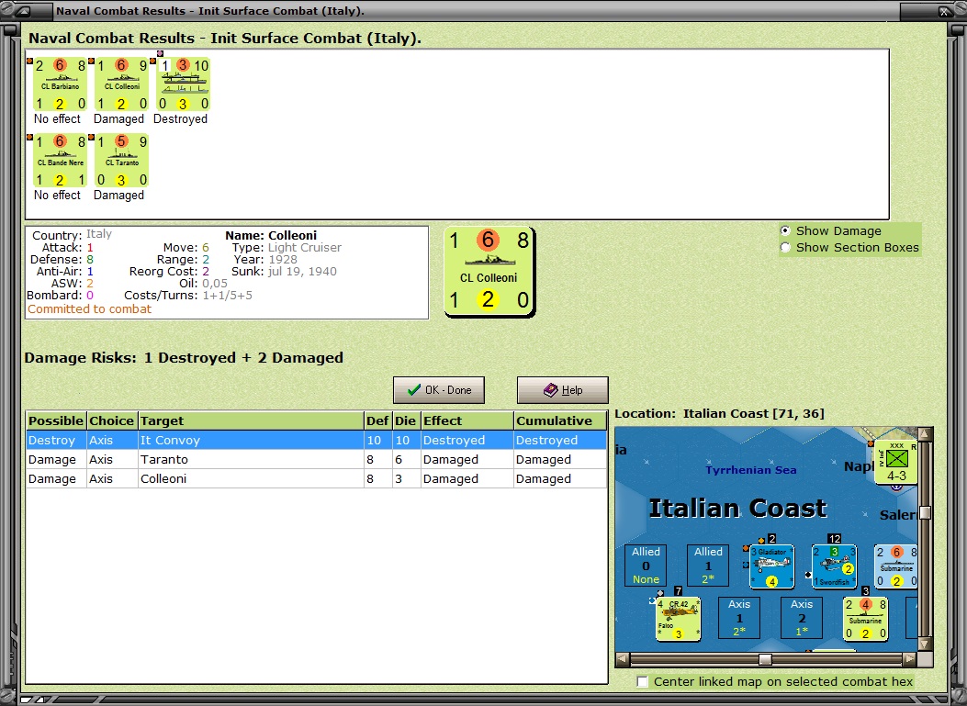Click the Allied 1 section box

tap(708, 566)
